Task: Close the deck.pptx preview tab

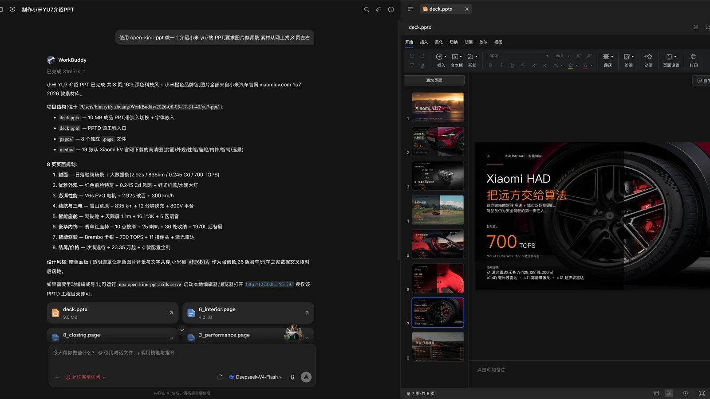Action: point(467,9)
